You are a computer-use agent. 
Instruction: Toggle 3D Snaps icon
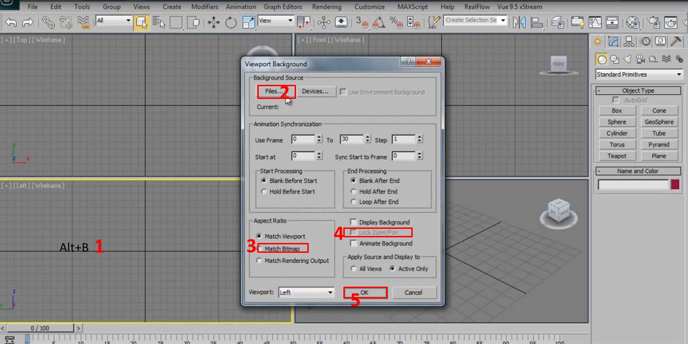(361, 23)
